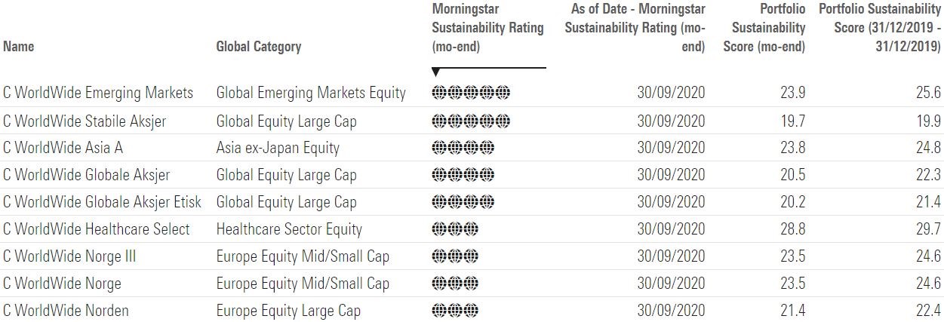Click the four-globe rating for C WorldWide Asia A

tap(463, 148)
